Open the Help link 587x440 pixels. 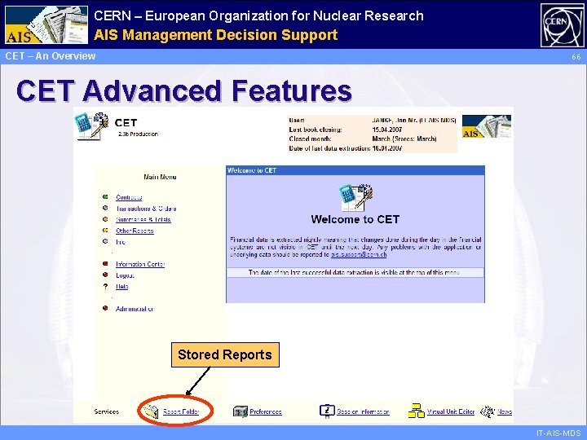121,287
